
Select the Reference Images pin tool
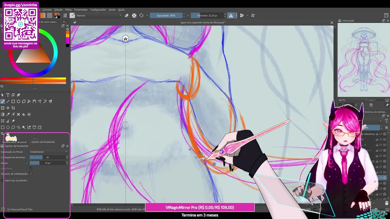point(13,121)
